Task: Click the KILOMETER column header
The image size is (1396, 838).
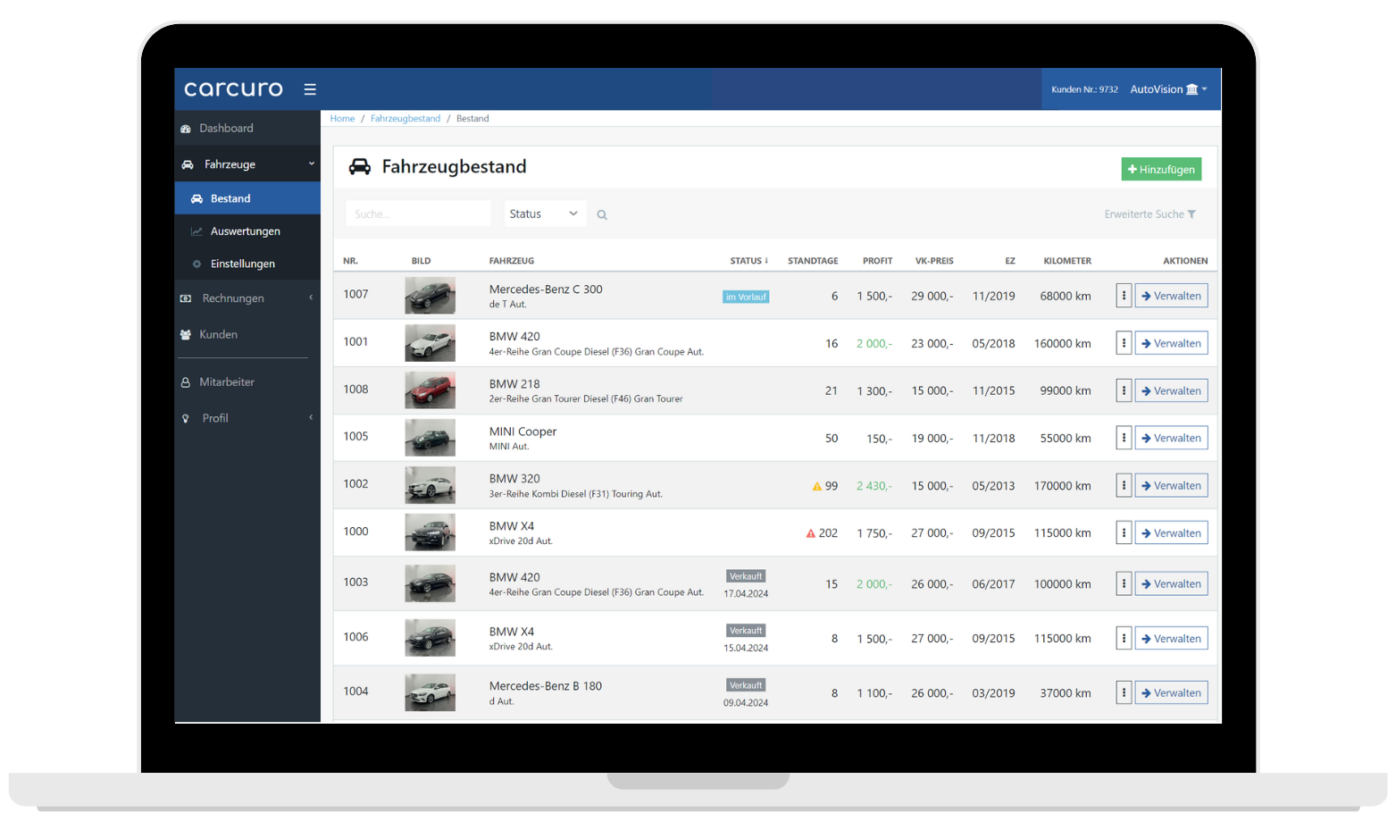Action: coord(1067,261)
